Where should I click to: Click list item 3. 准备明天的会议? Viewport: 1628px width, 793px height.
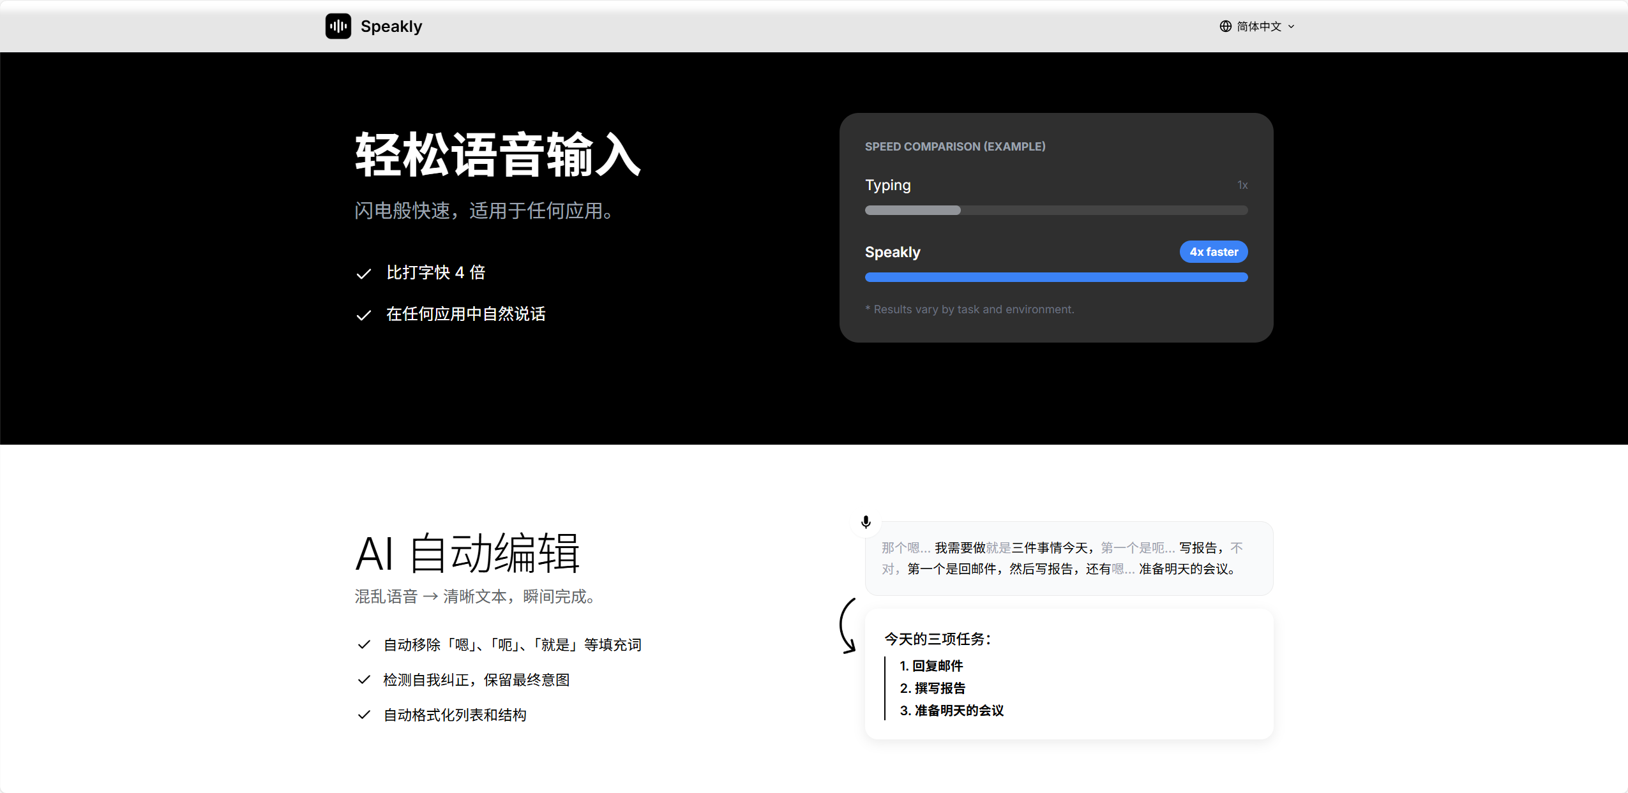pos(952,711)
